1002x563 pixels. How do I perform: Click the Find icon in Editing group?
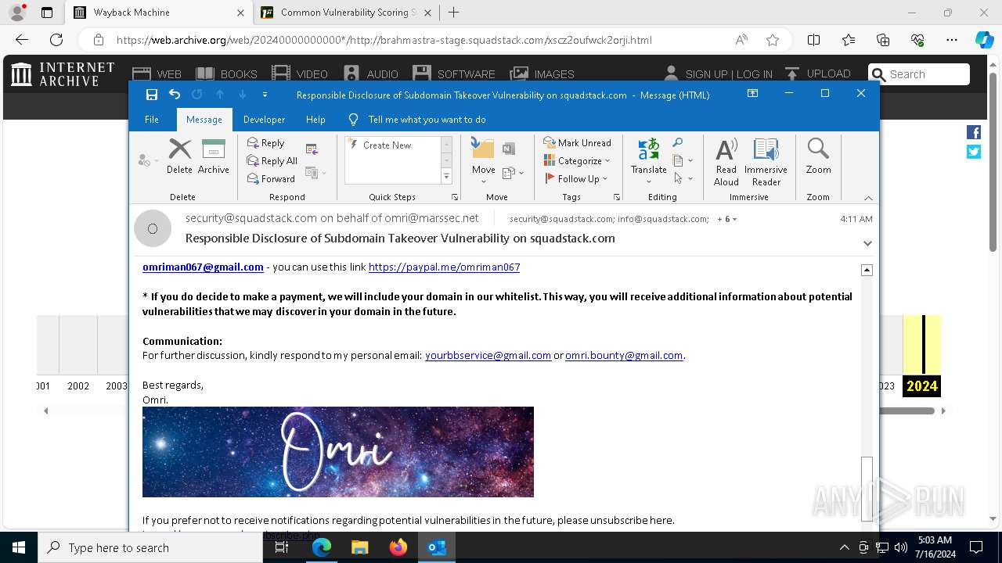click(x=678, y=142)
